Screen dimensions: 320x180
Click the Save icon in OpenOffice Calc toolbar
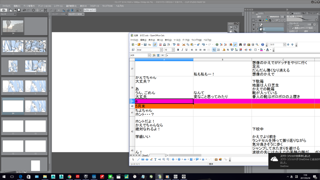point(145,44)
